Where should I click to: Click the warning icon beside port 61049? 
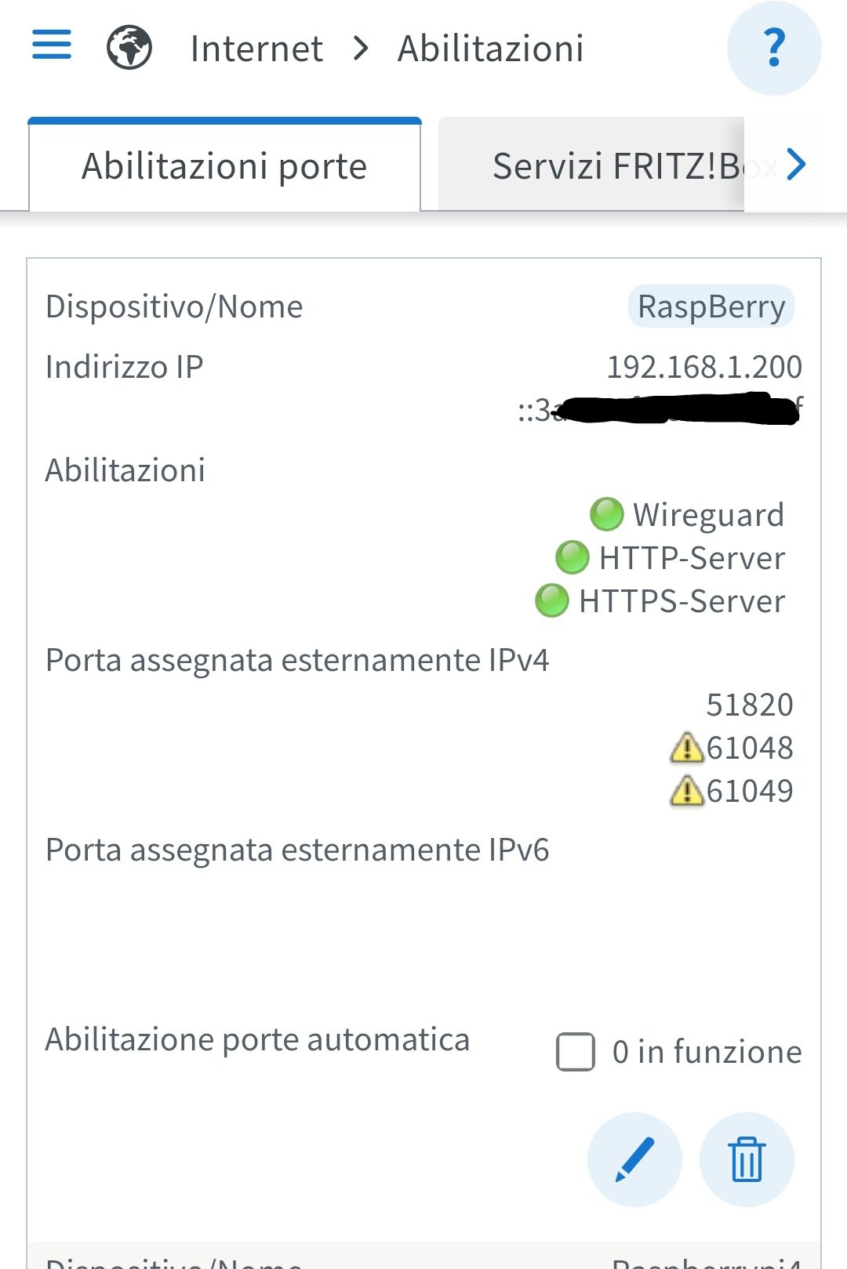pos(686,790)
